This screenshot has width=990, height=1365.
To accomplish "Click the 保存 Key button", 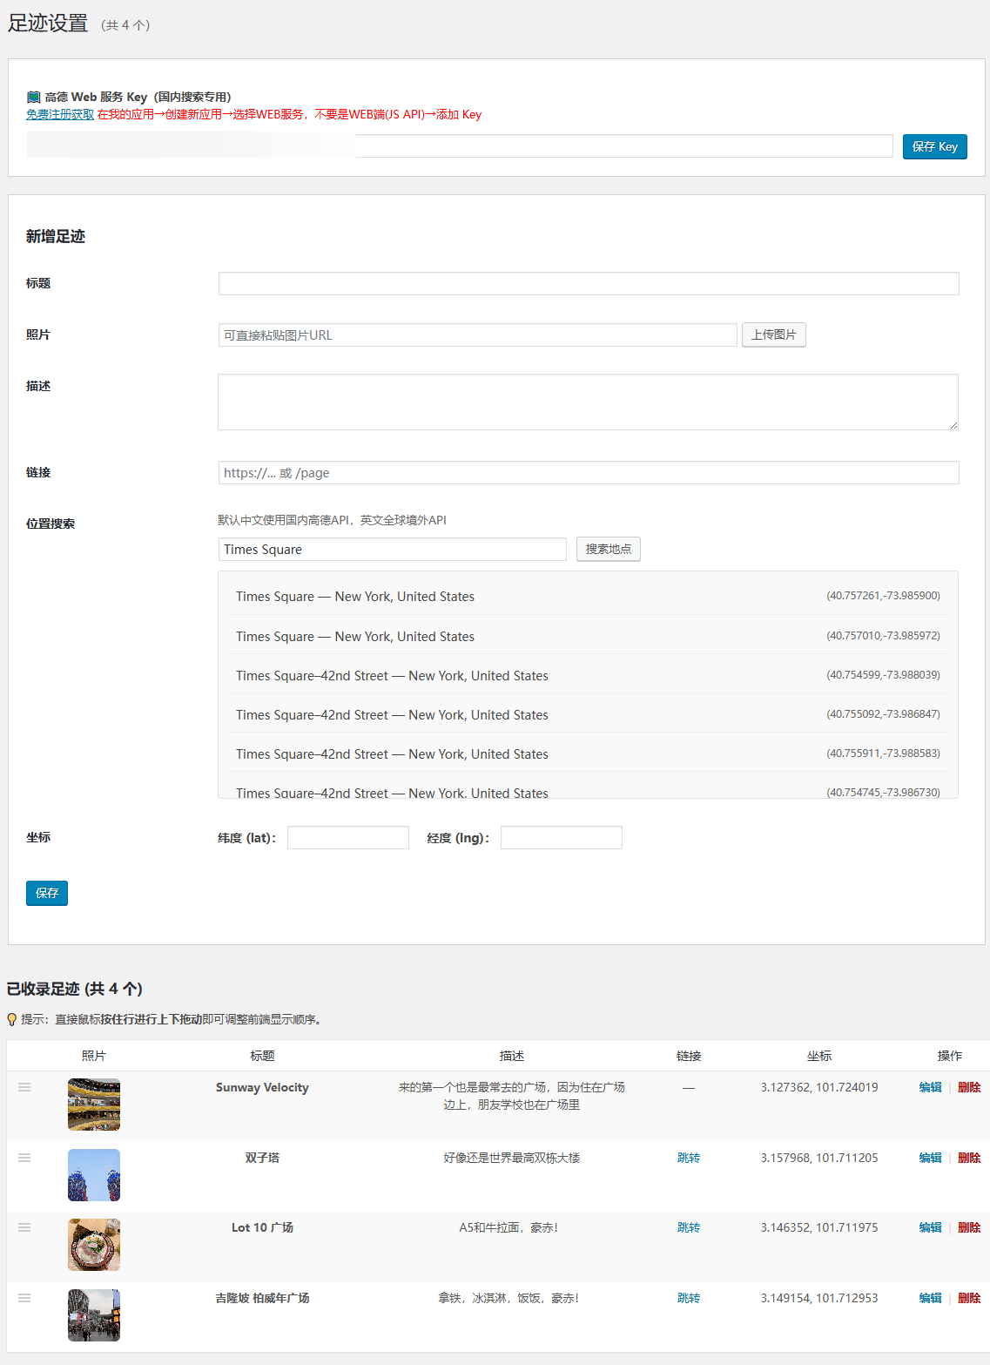I will point(934,145).
